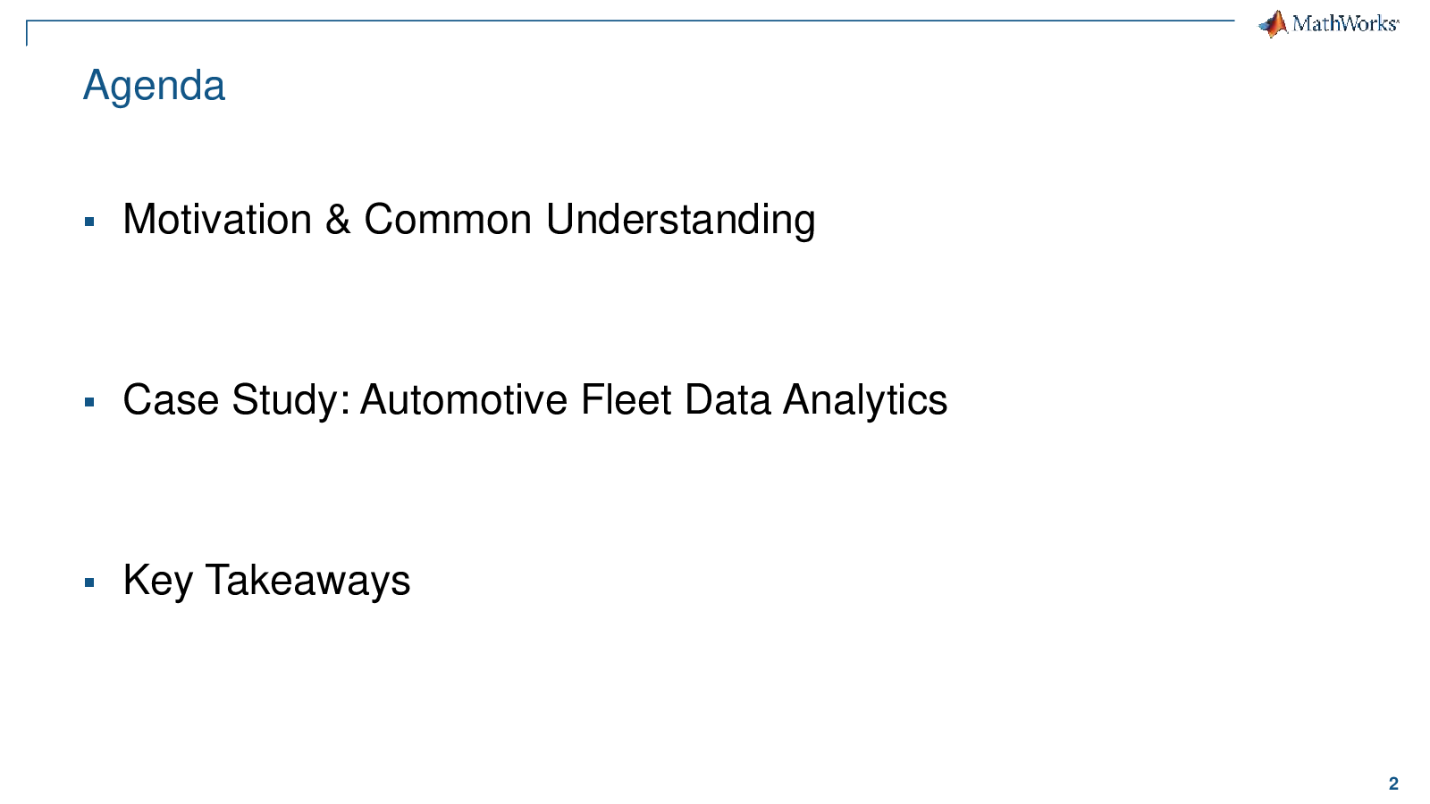Image resolution: width=1430 pixels, height=804 pixels.
Task: Click the word Understanding
Action: click(680, 221)
